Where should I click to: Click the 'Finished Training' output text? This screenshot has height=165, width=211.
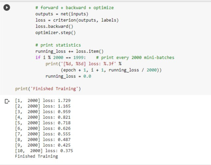point(36,156)
